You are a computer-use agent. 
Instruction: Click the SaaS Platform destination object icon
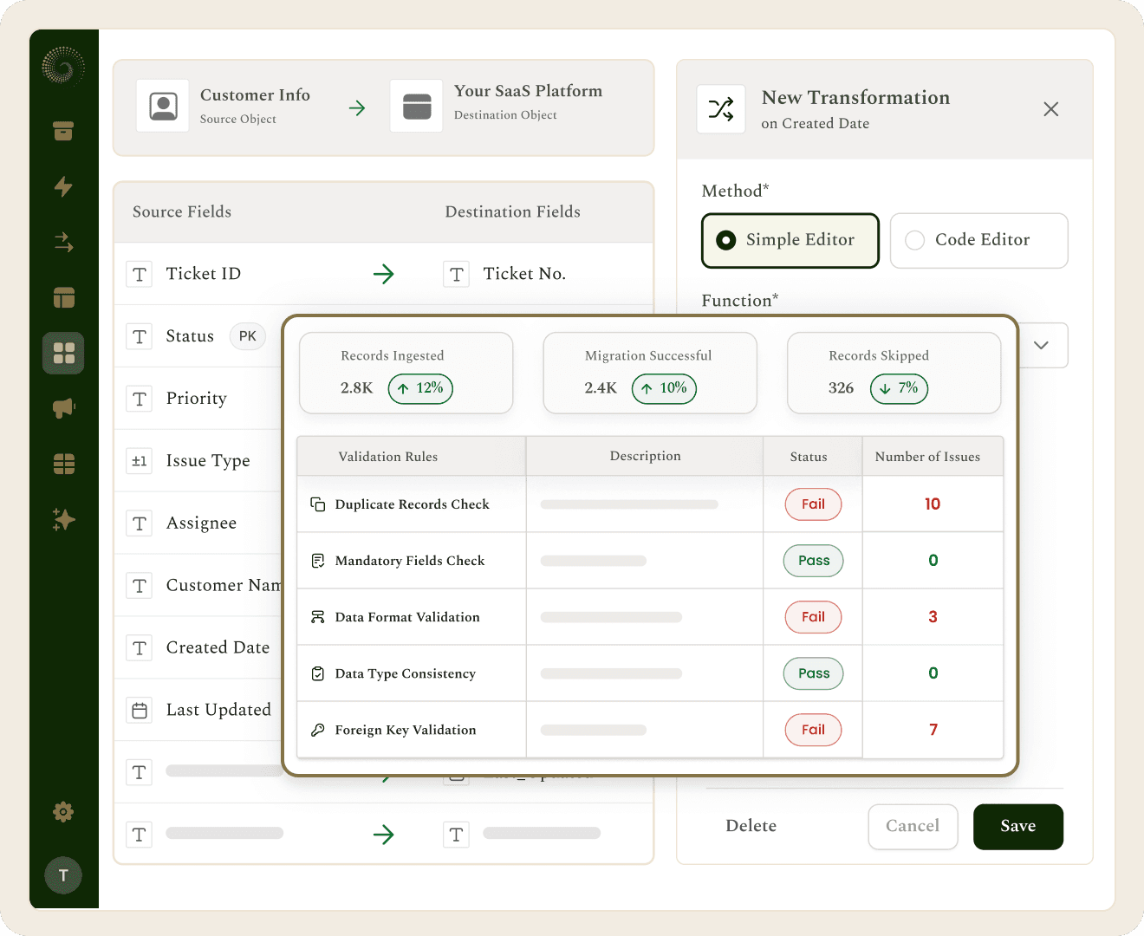click(x=417, y=106)
